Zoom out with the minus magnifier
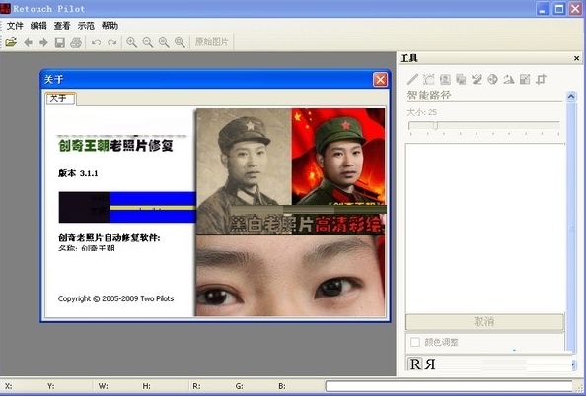This screenshot has height=397, width=586. [148, 42]
